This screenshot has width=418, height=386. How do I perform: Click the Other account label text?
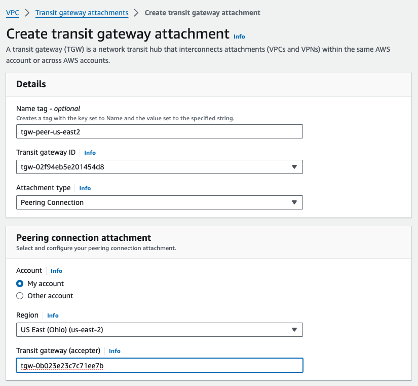click(50, 296)
